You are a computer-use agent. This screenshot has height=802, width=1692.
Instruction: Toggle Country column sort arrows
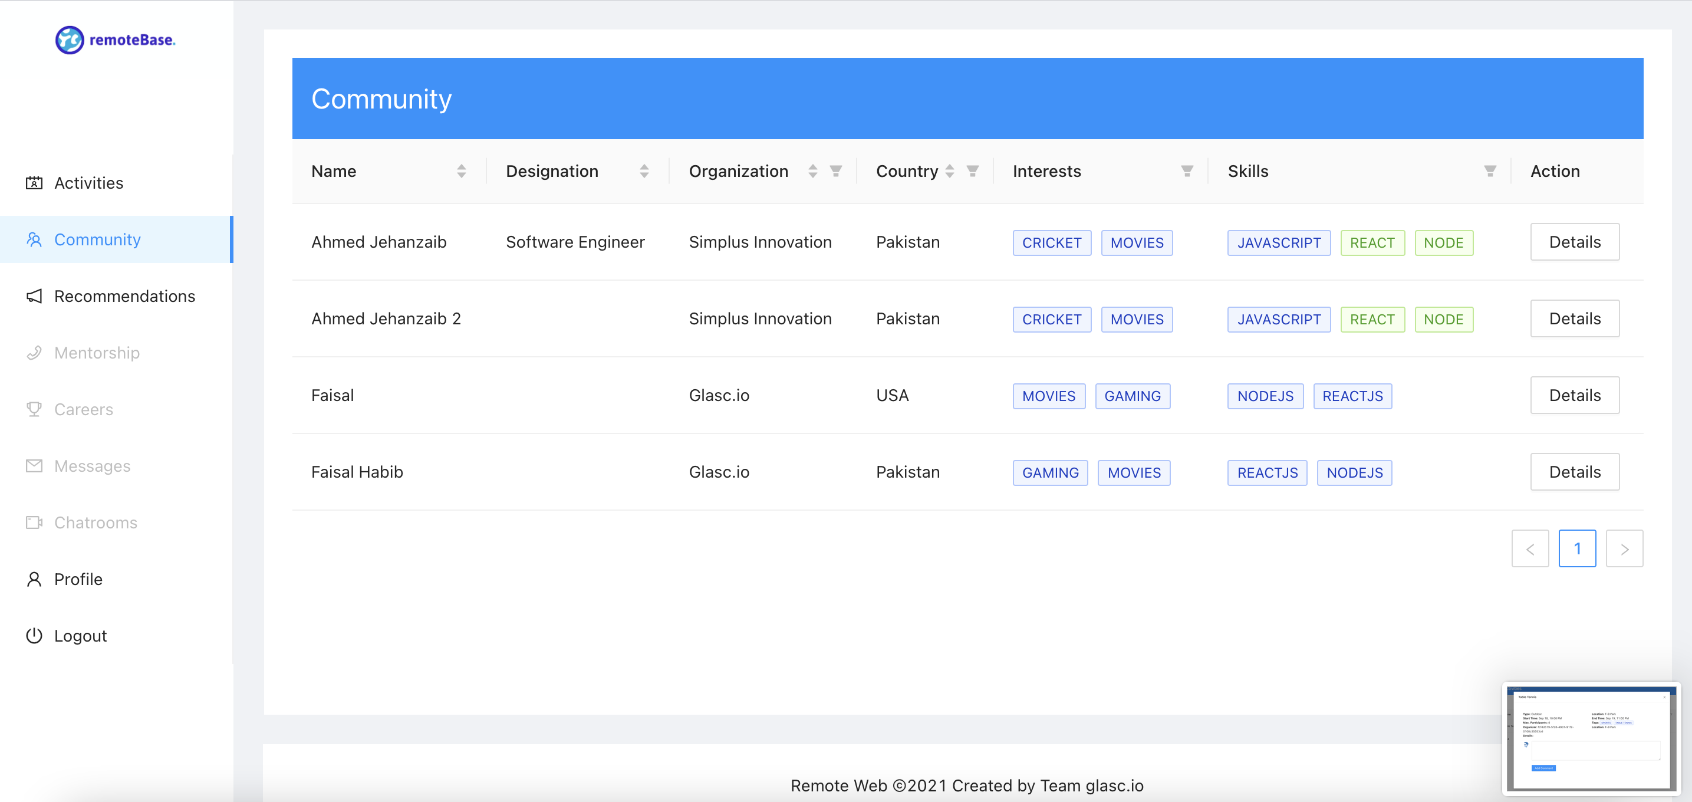pyautogui.click(x=949, y=172)
